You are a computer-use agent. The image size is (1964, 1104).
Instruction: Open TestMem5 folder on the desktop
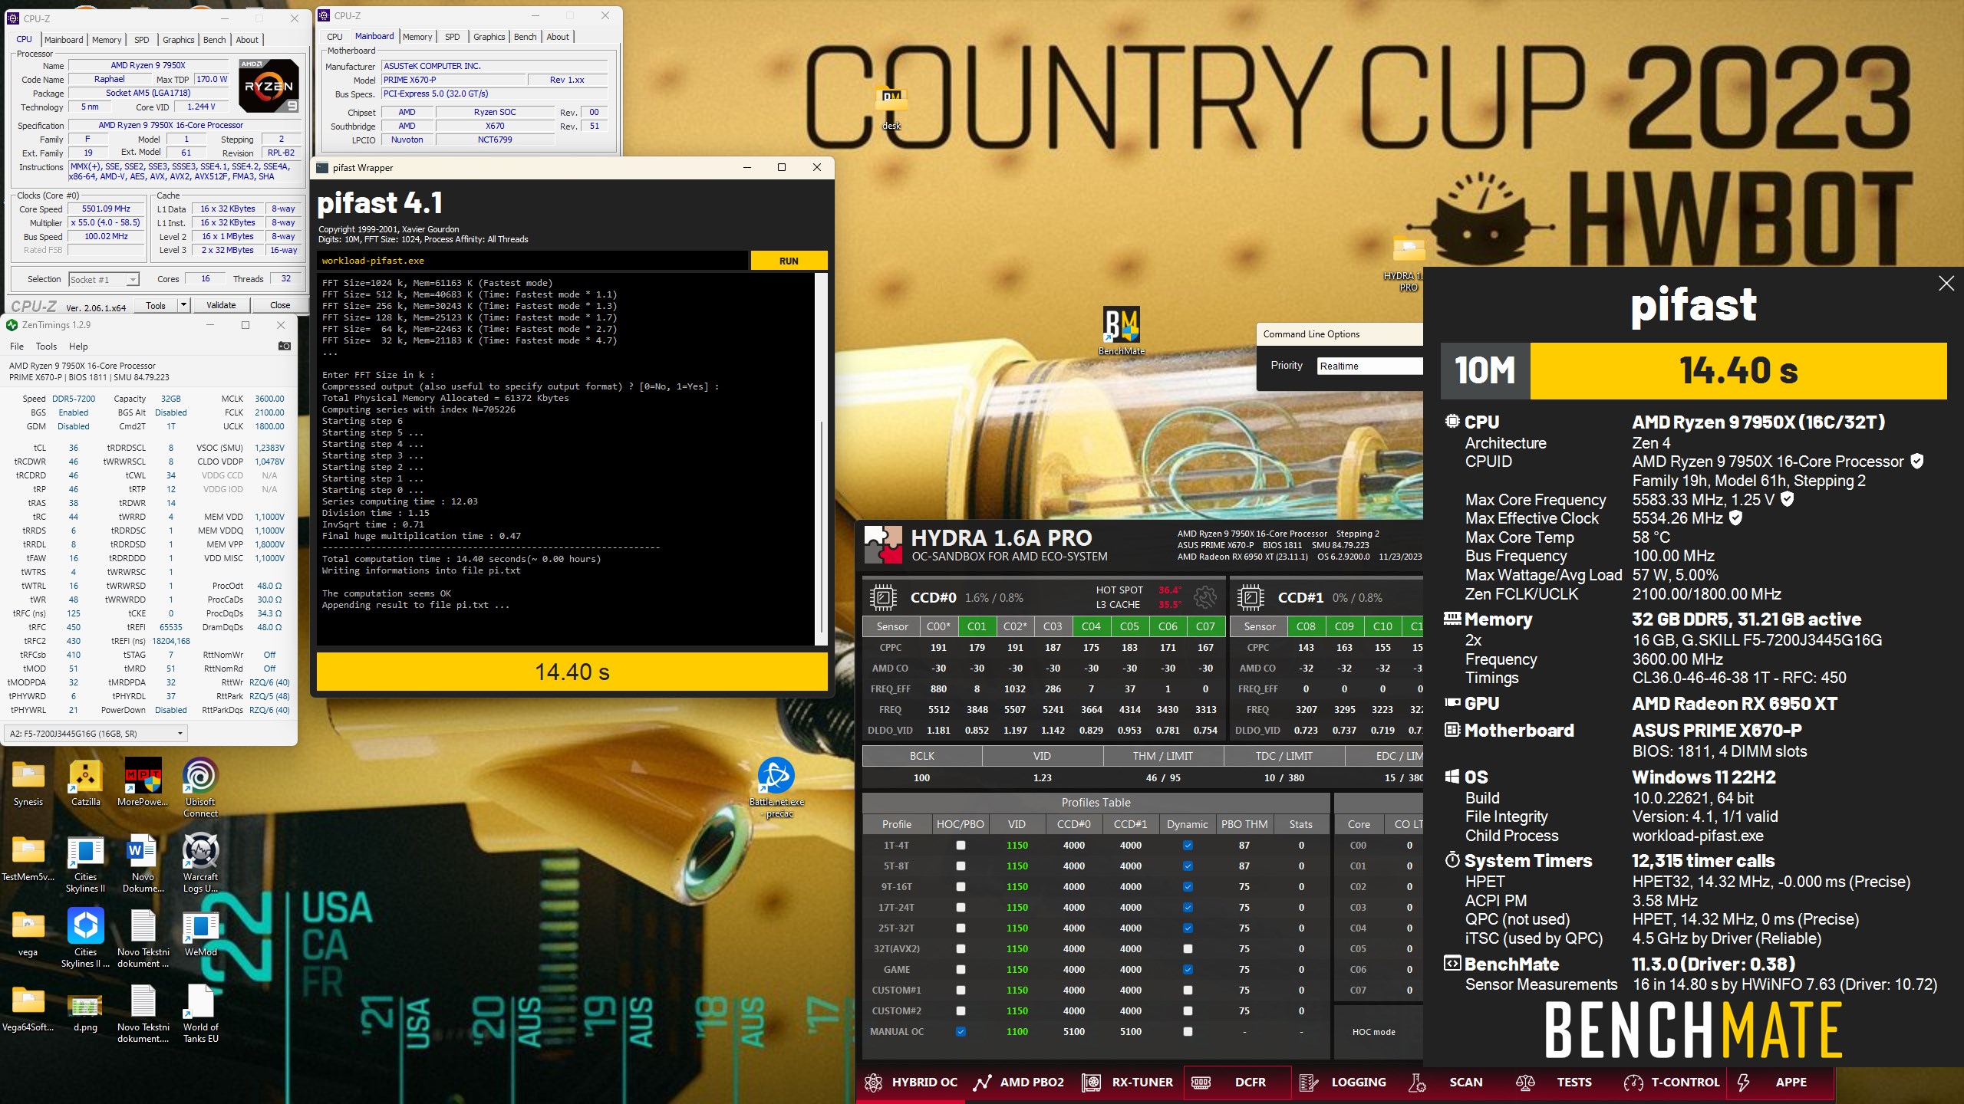tap(28, 859)
